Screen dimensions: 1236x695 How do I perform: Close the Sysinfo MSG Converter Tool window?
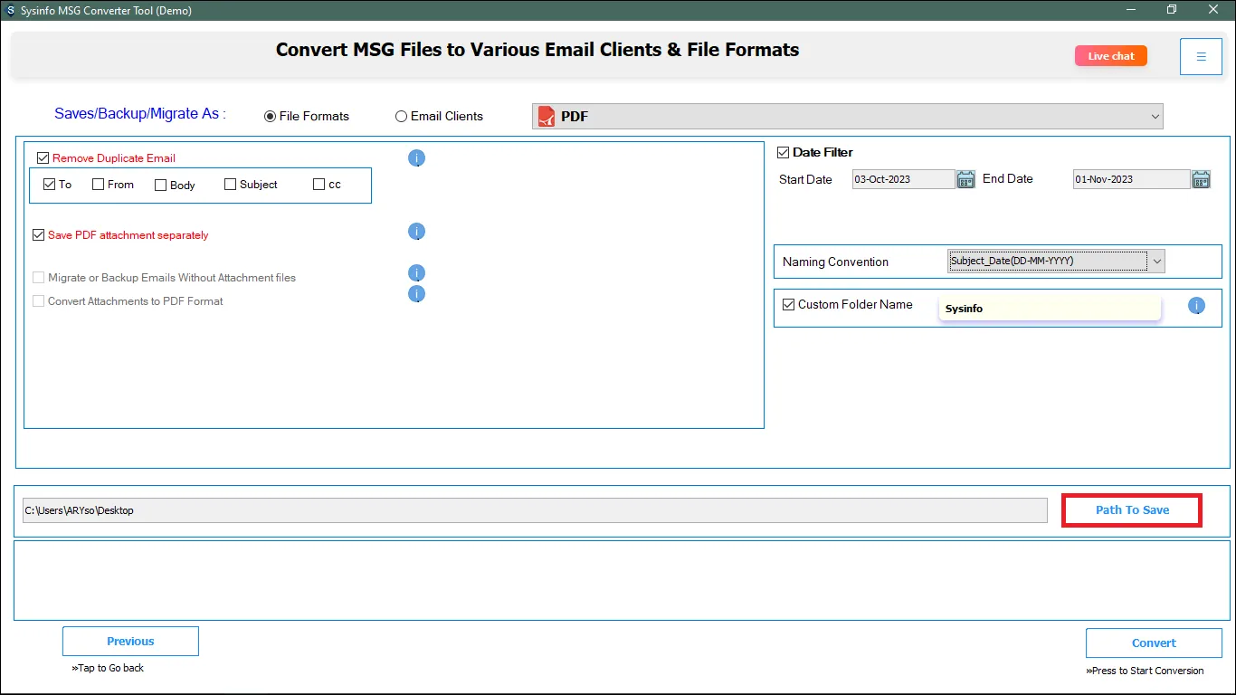coord(1213,10)
